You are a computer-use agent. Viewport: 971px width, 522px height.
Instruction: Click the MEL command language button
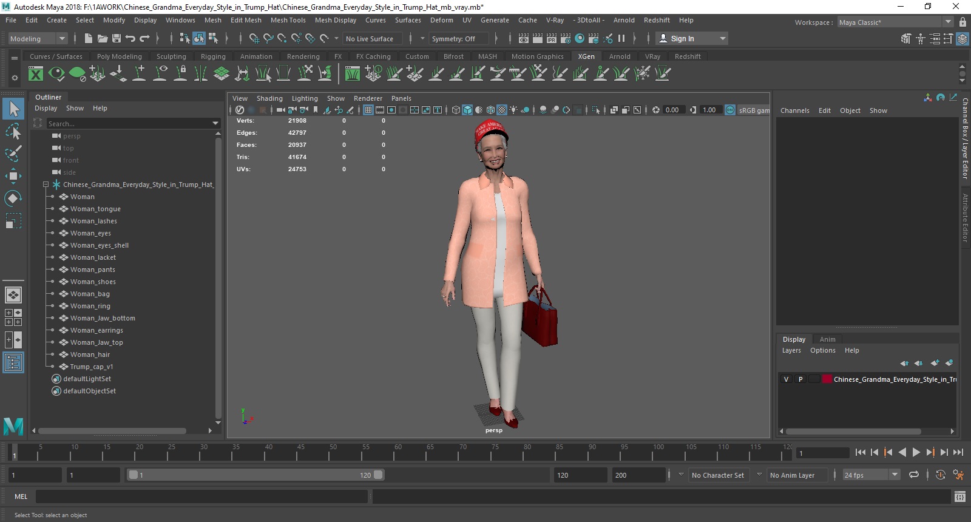(x=21, y=497)
